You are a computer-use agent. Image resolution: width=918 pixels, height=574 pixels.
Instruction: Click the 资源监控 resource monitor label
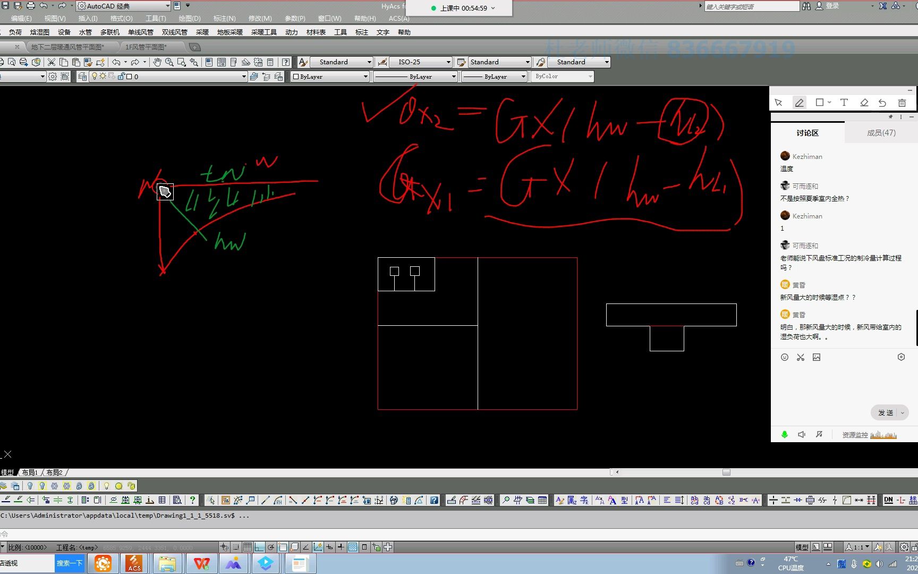[x=855, y=435]
